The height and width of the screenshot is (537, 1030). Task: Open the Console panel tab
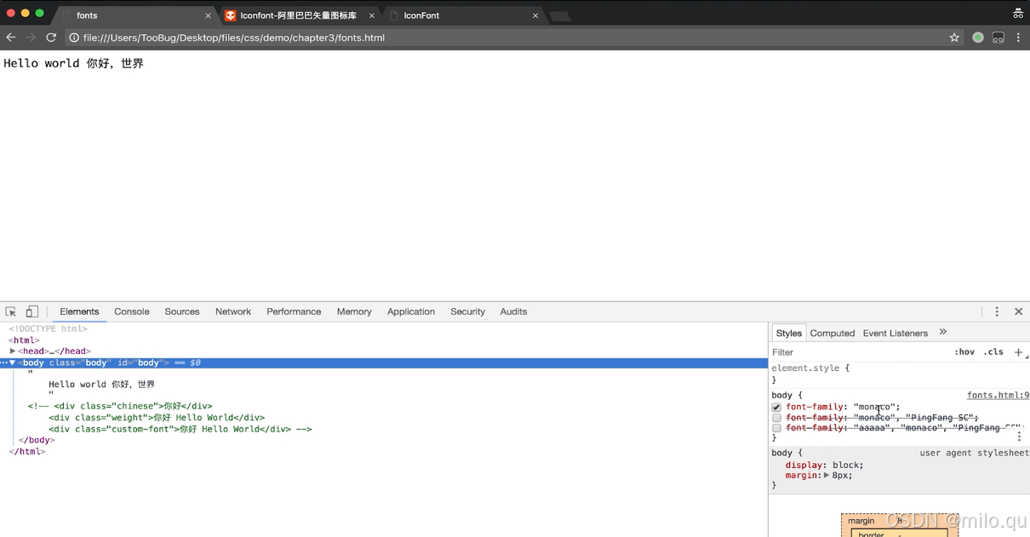(132, 311)
